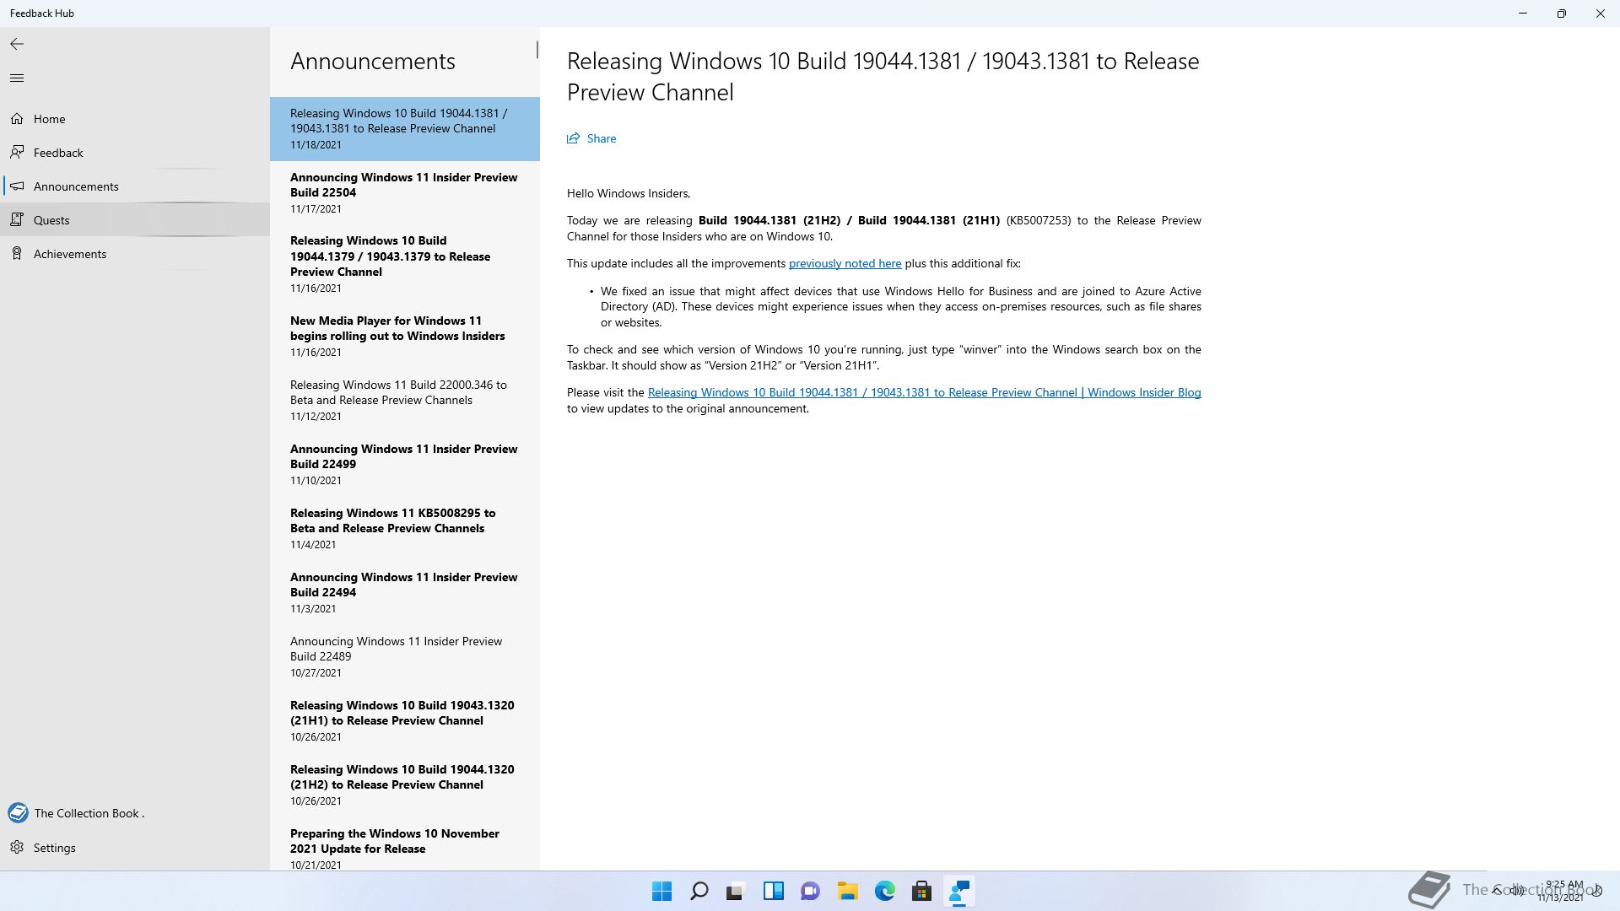This screenshot has width=1620, height=911.
Task: Open The Collection Book account name
Action: tap(89, 813)
